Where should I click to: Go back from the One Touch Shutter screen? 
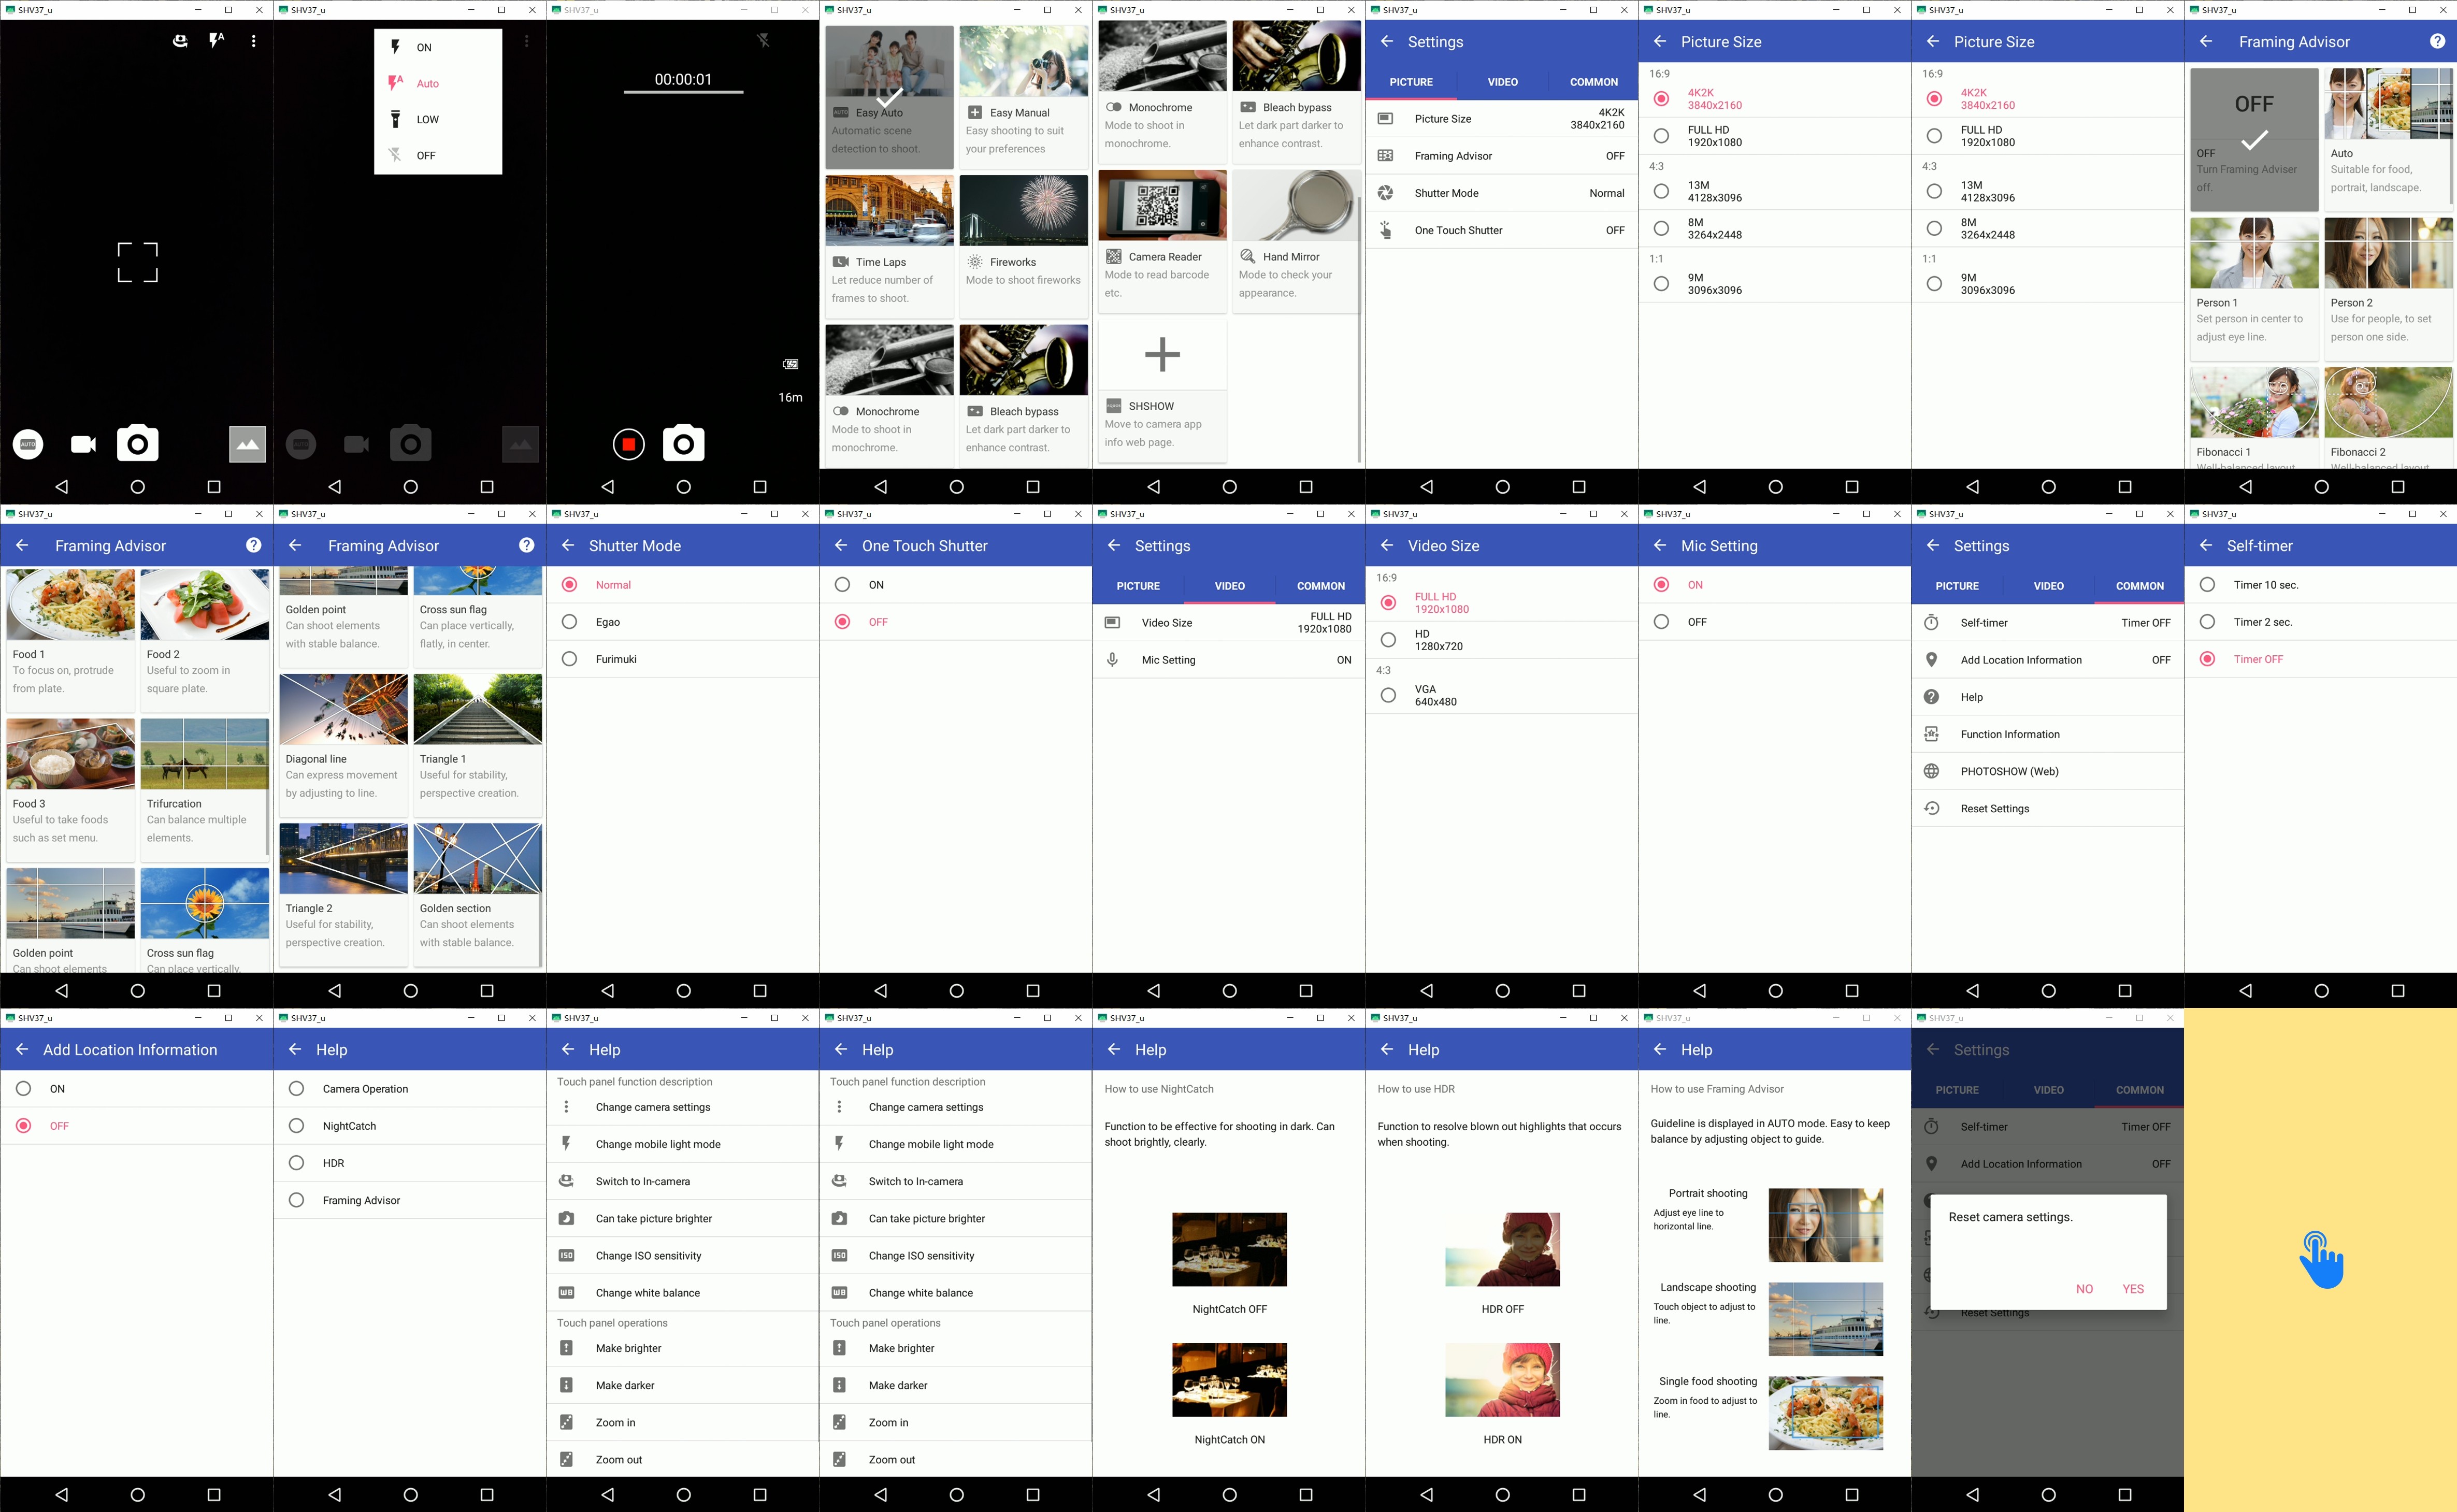pos(840,545)
